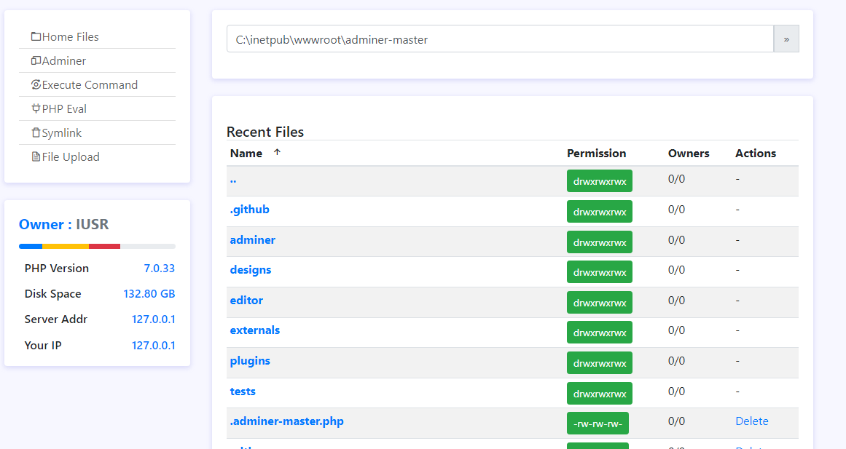Screen dimensions: 846x449
Task: Click the Execute Command icon
Action: pyautogui.click(x=36, y=84)
